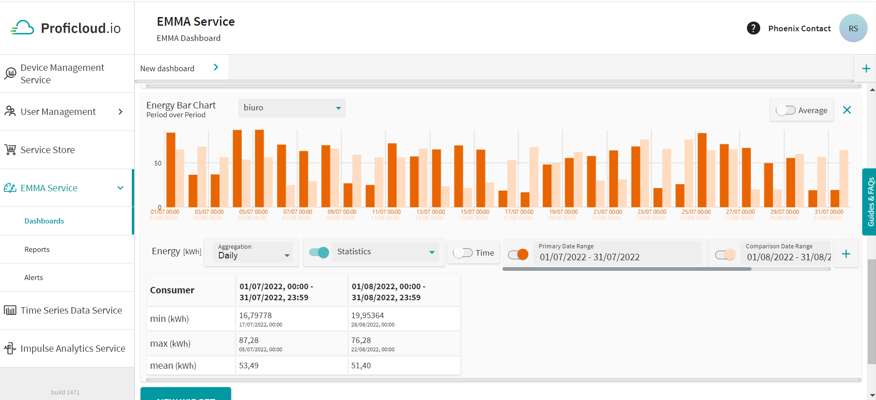Click the page vertical scrollbar thumb

click(x=871, y=312)
